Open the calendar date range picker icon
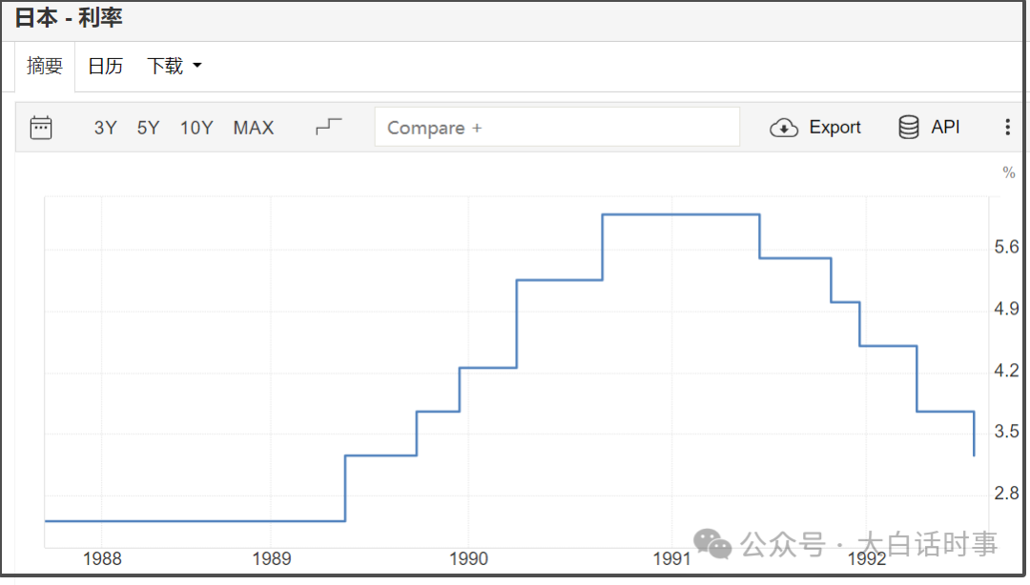 (41, 128)
